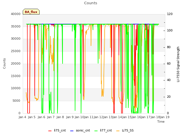Click the Jan 19 x-axis label
This screenshot has height=136, width=182.
pos(165,117)
